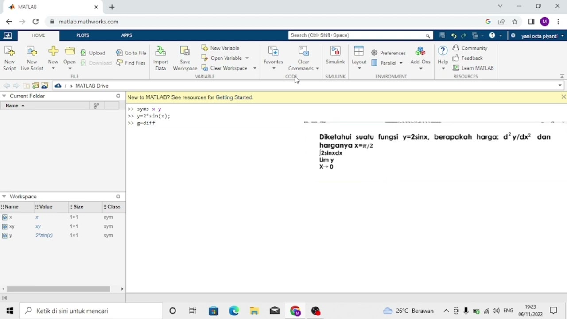Click the quick access help question mark
Screen dimensions: 567x319
pyautogui.click(x=492, y=35)
